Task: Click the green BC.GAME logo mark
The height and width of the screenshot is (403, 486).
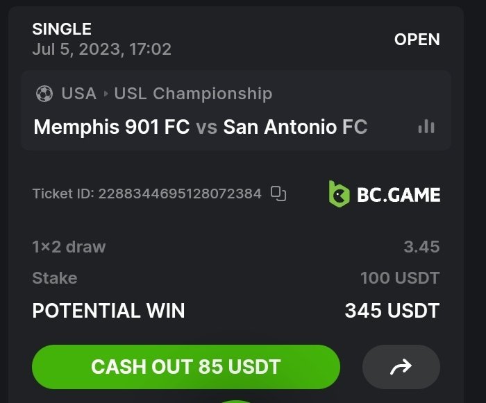Action: [339, 194]
